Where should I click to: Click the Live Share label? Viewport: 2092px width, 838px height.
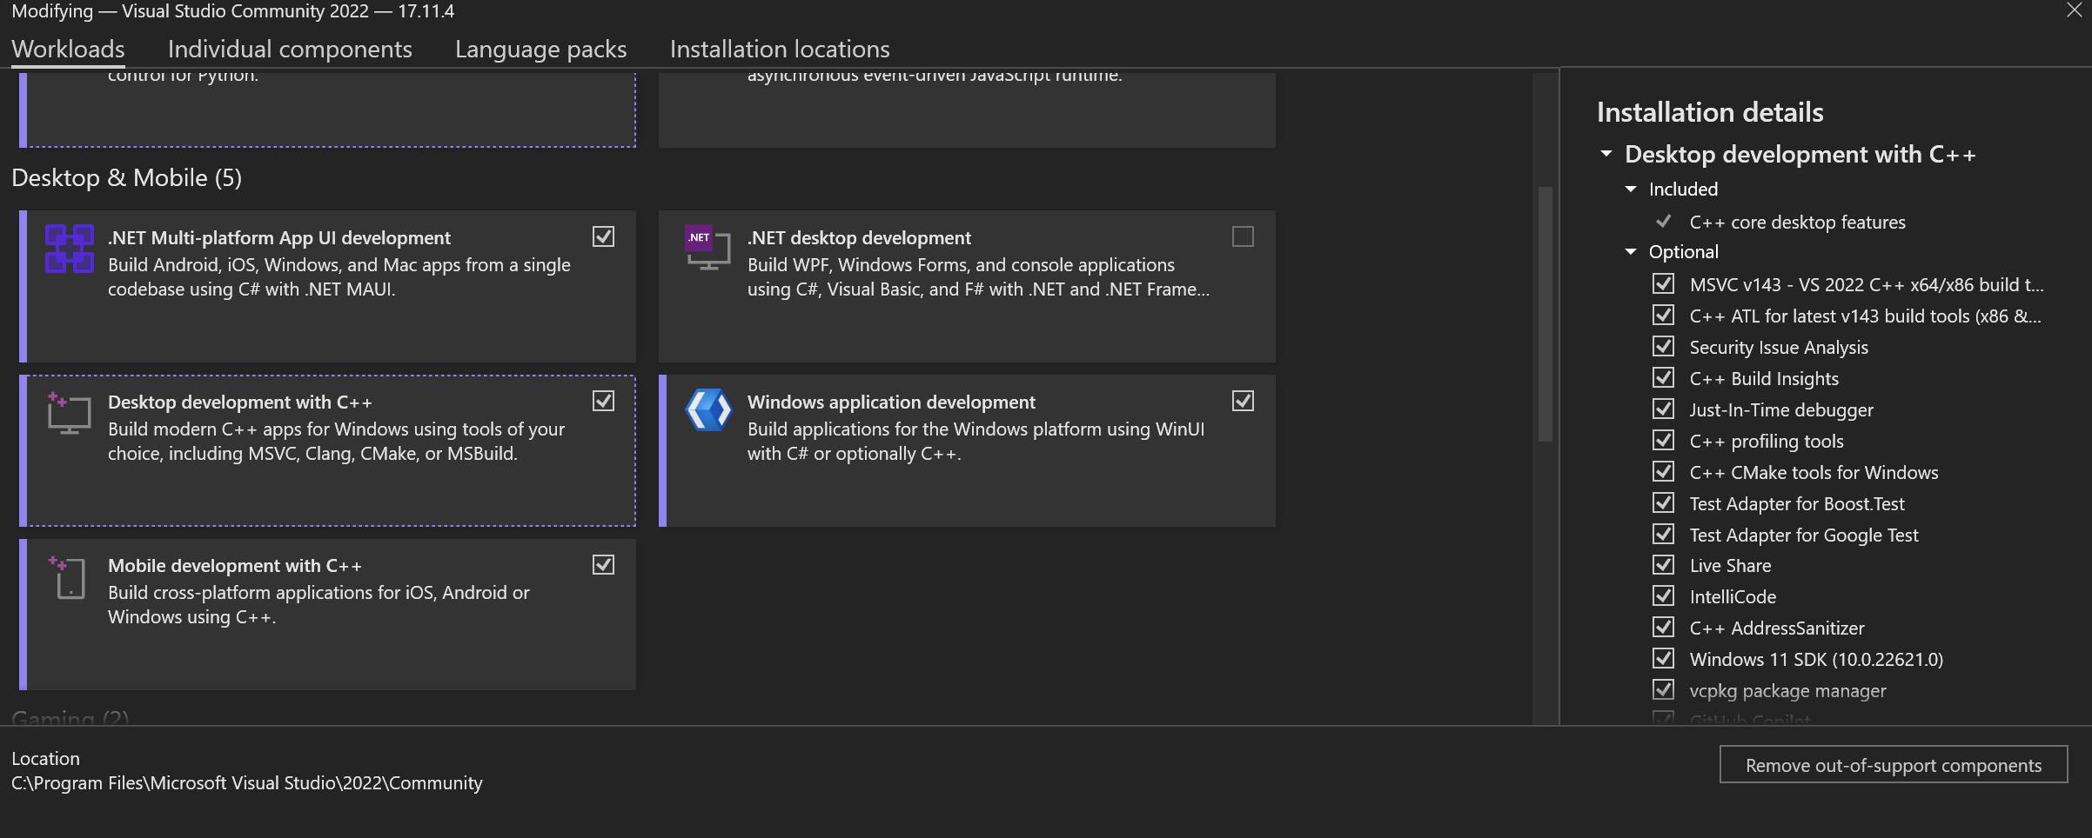tap(1731, 565)
